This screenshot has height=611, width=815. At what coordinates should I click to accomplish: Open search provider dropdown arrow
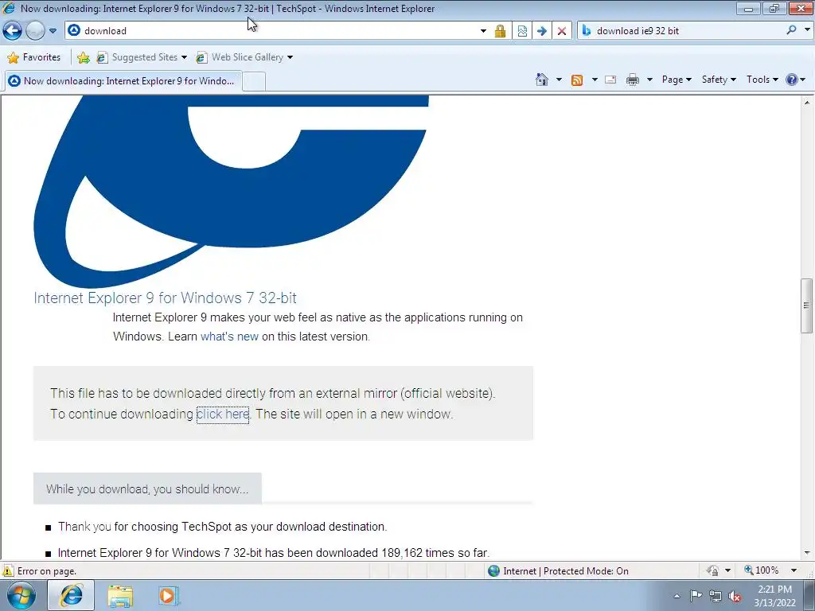tap(807, 30)
